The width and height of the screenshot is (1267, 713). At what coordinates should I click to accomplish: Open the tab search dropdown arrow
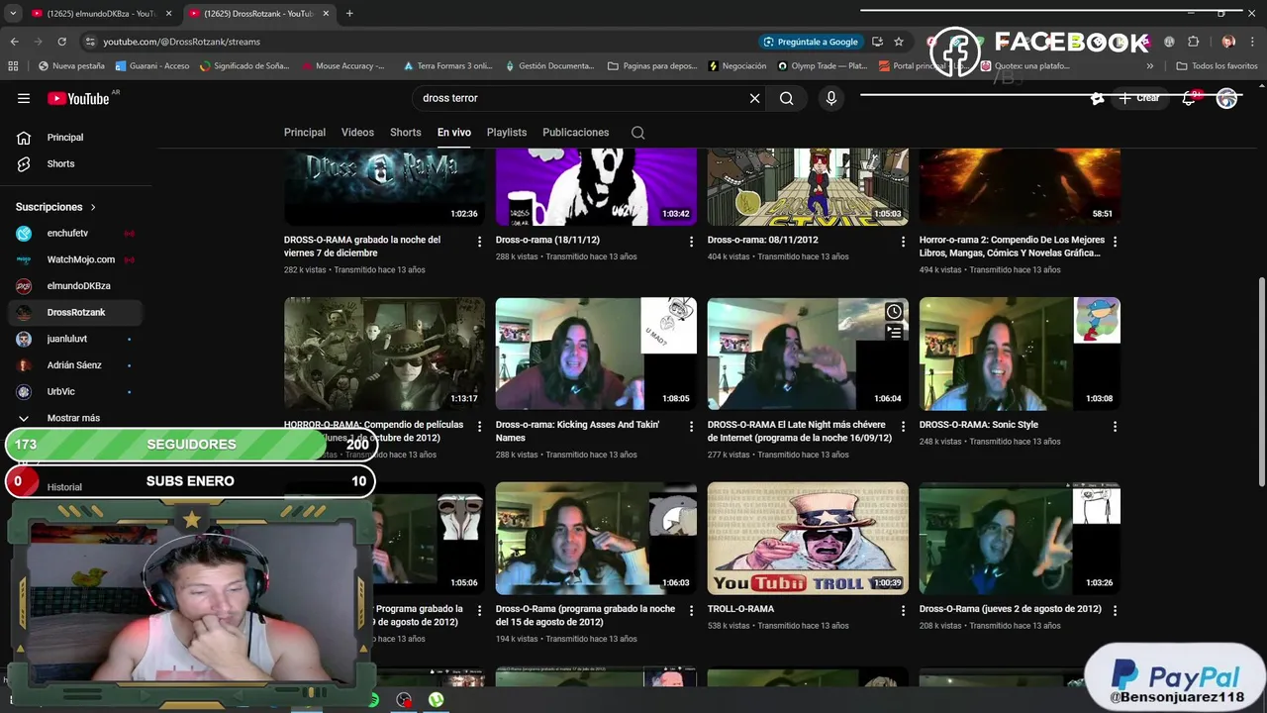coord(13,13)
